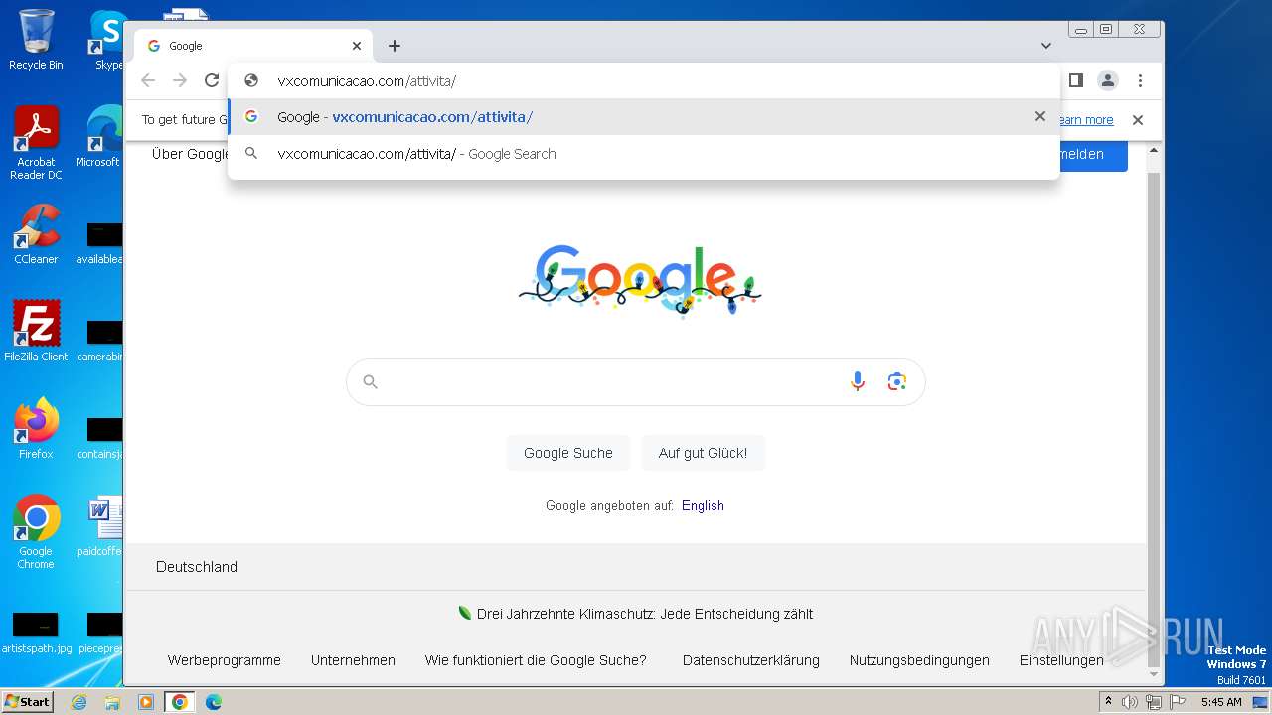This screenshot has width=1272, height=715.
Task: Open Action Center flag tray icon
Action: [1176, 702]
